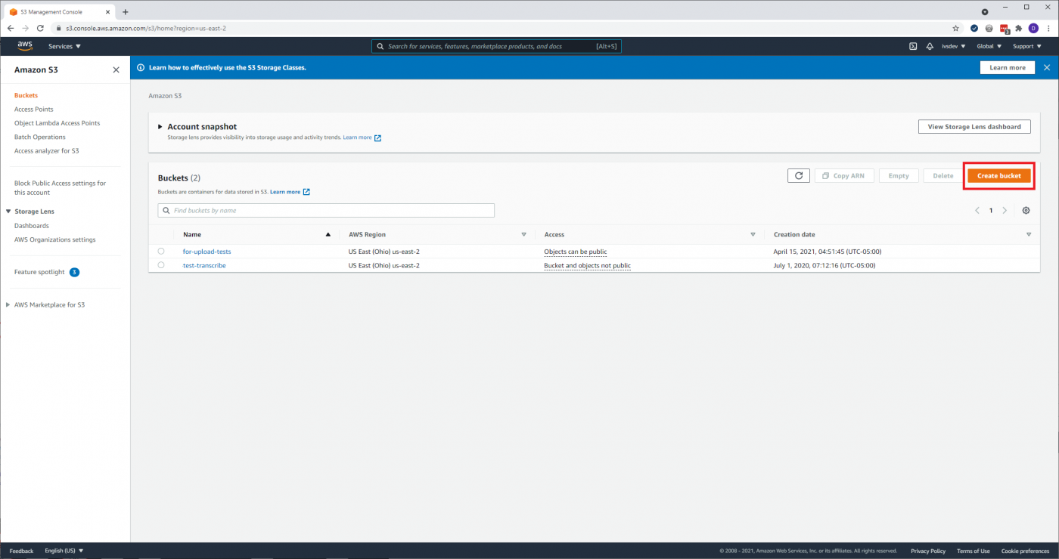Screen dimensions: 1059x559
Task: Open Privacy Policy footer link
Action: pyautogui.click(x=928, y=551)
